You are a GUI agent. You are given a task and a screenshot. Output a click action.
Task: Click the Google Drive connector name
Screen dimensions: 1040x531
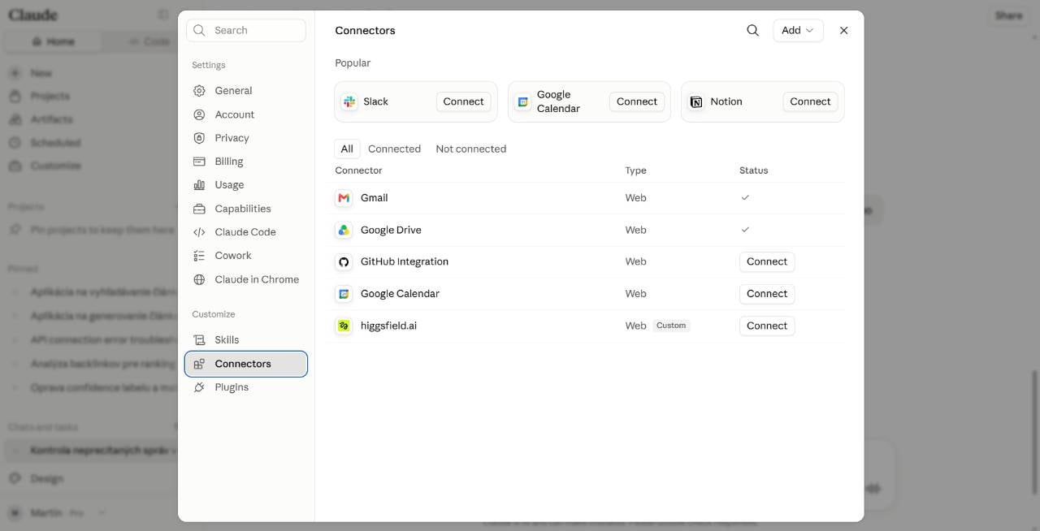coord(391,230)
